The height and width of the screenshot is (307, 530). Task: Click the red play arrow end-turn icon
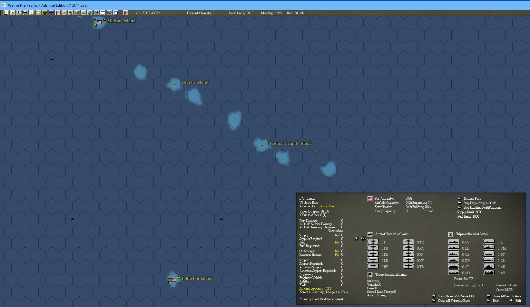click(125, 13)
